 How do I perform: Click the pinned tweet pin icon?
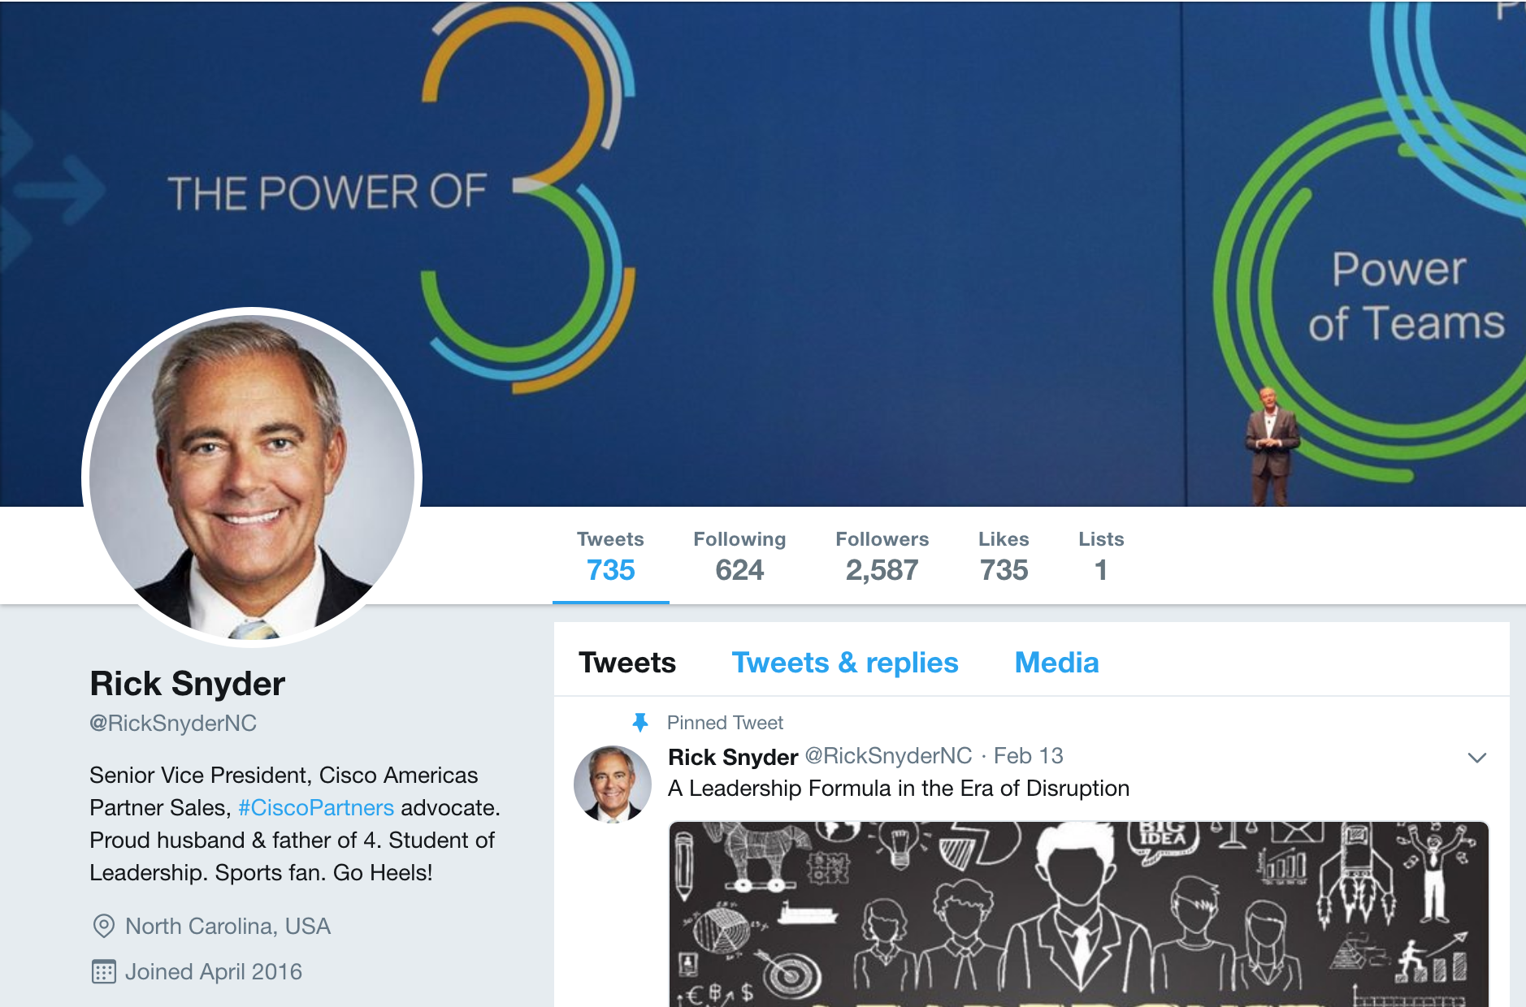coord(640,722)
